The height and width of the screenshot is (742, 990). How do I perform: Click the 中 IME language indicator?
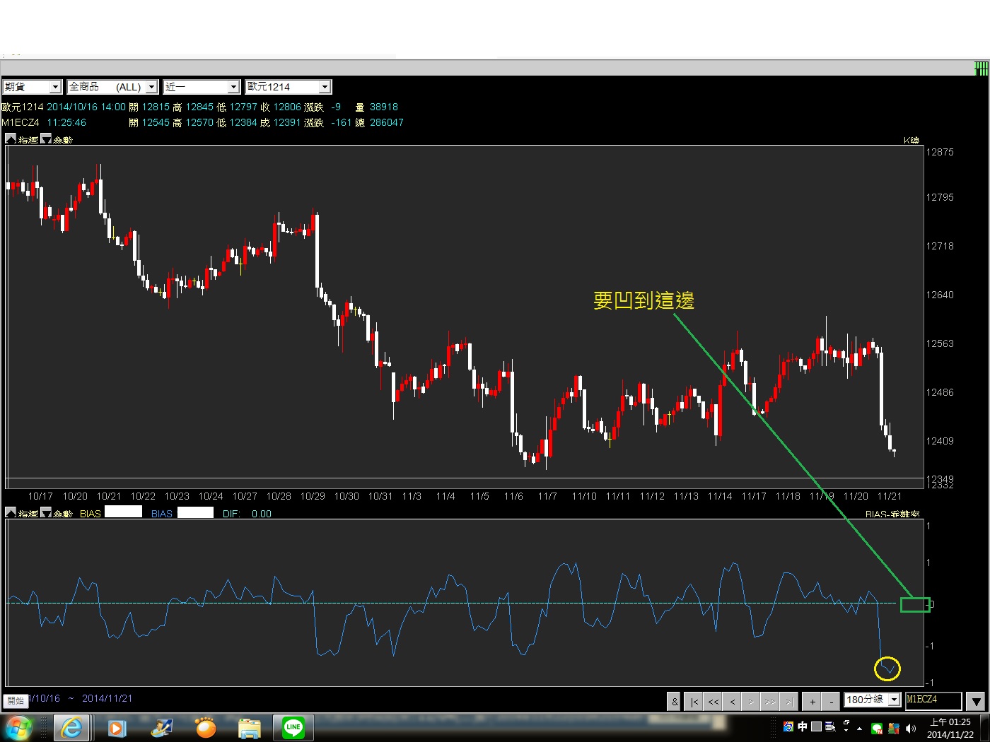pyautogui.click(x=802, y=726)
